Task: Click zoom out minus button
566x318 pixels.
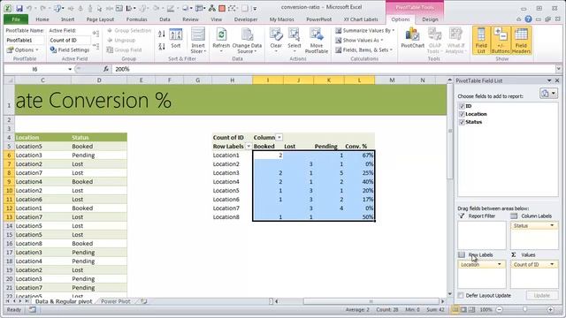Action: pos(499,309)
